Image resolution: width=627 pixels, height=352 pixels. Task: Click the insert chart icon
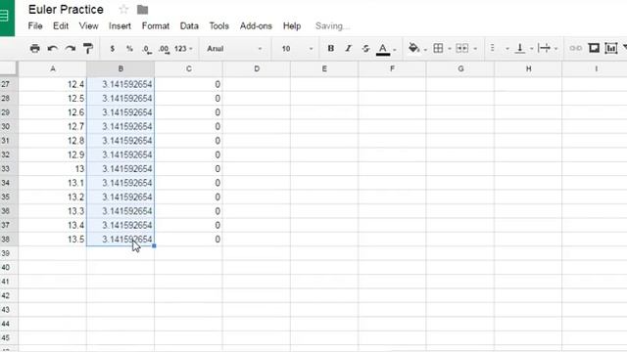click(x=611, y=48)
